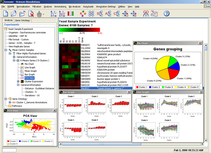Image resolution: width=211 pixels, height=153 pixels.
Task: Run K-means clustering toolbar icon
Action: pos(83,14)
